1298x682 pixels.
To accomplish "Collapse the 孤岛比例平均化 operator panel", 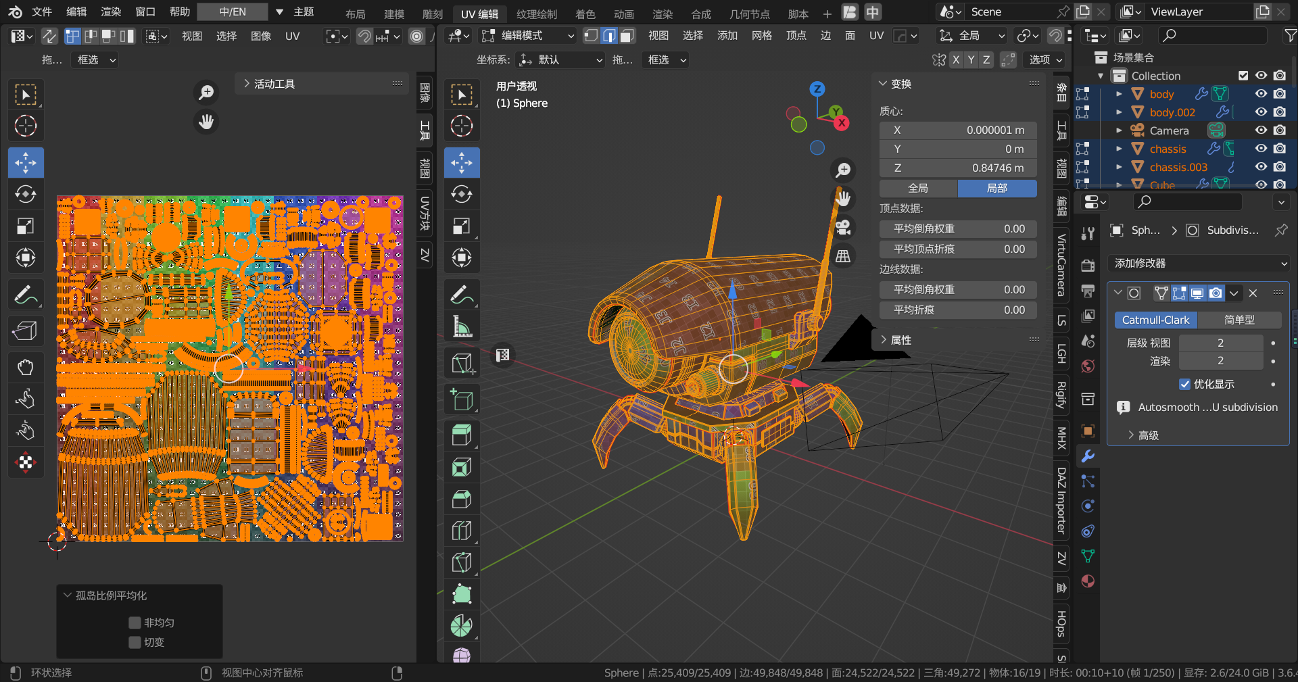I will click(67, 595).
